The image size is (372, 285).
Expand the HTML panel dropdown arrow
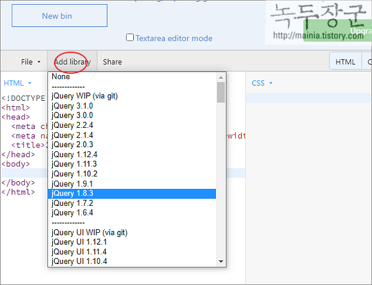[x=29, y=83]
